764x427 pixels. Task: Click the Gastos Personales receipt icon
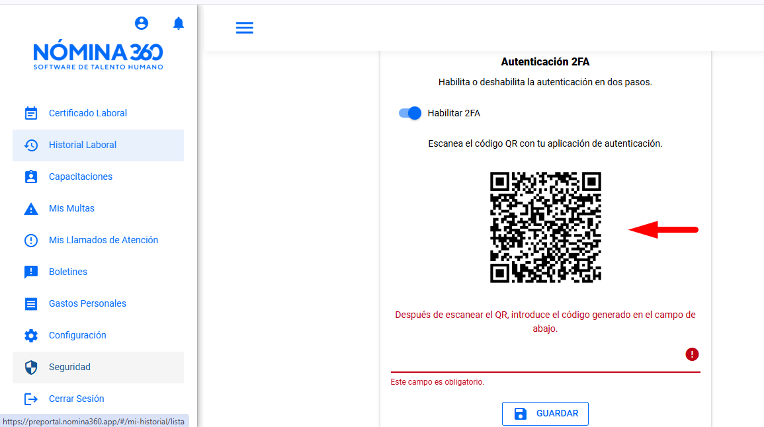tap(30, 304)
